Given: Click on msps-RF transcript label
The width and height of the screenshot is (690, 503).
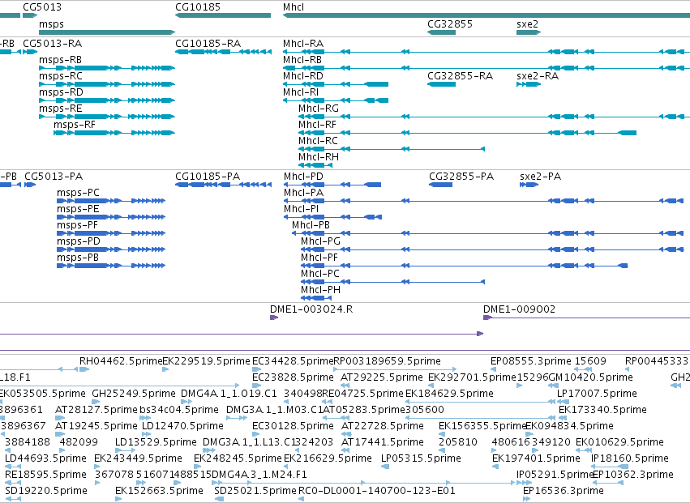Looking at the screenshot, I should [x=75, y=125].
